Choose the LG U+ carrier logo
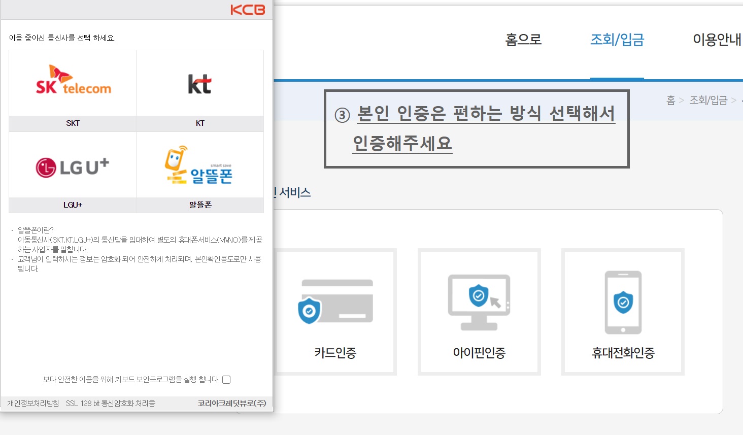This screenshot has width=743, height=435. pos(73,167)
